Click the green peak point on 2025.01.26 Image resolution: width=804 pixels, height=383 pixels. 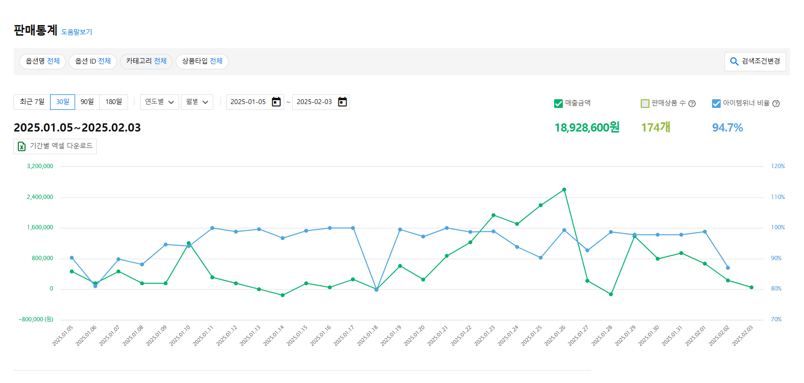[564, 190]
